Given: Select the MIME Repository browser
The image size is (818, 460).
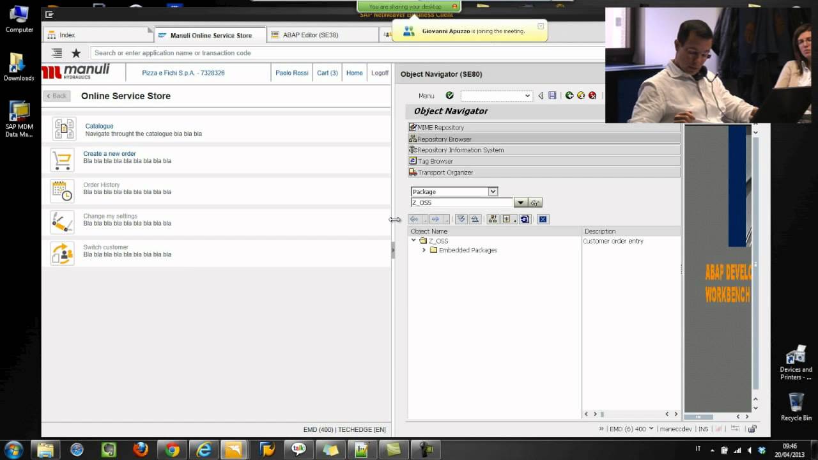Looking at the screenshot, I should tap(544, 128).
